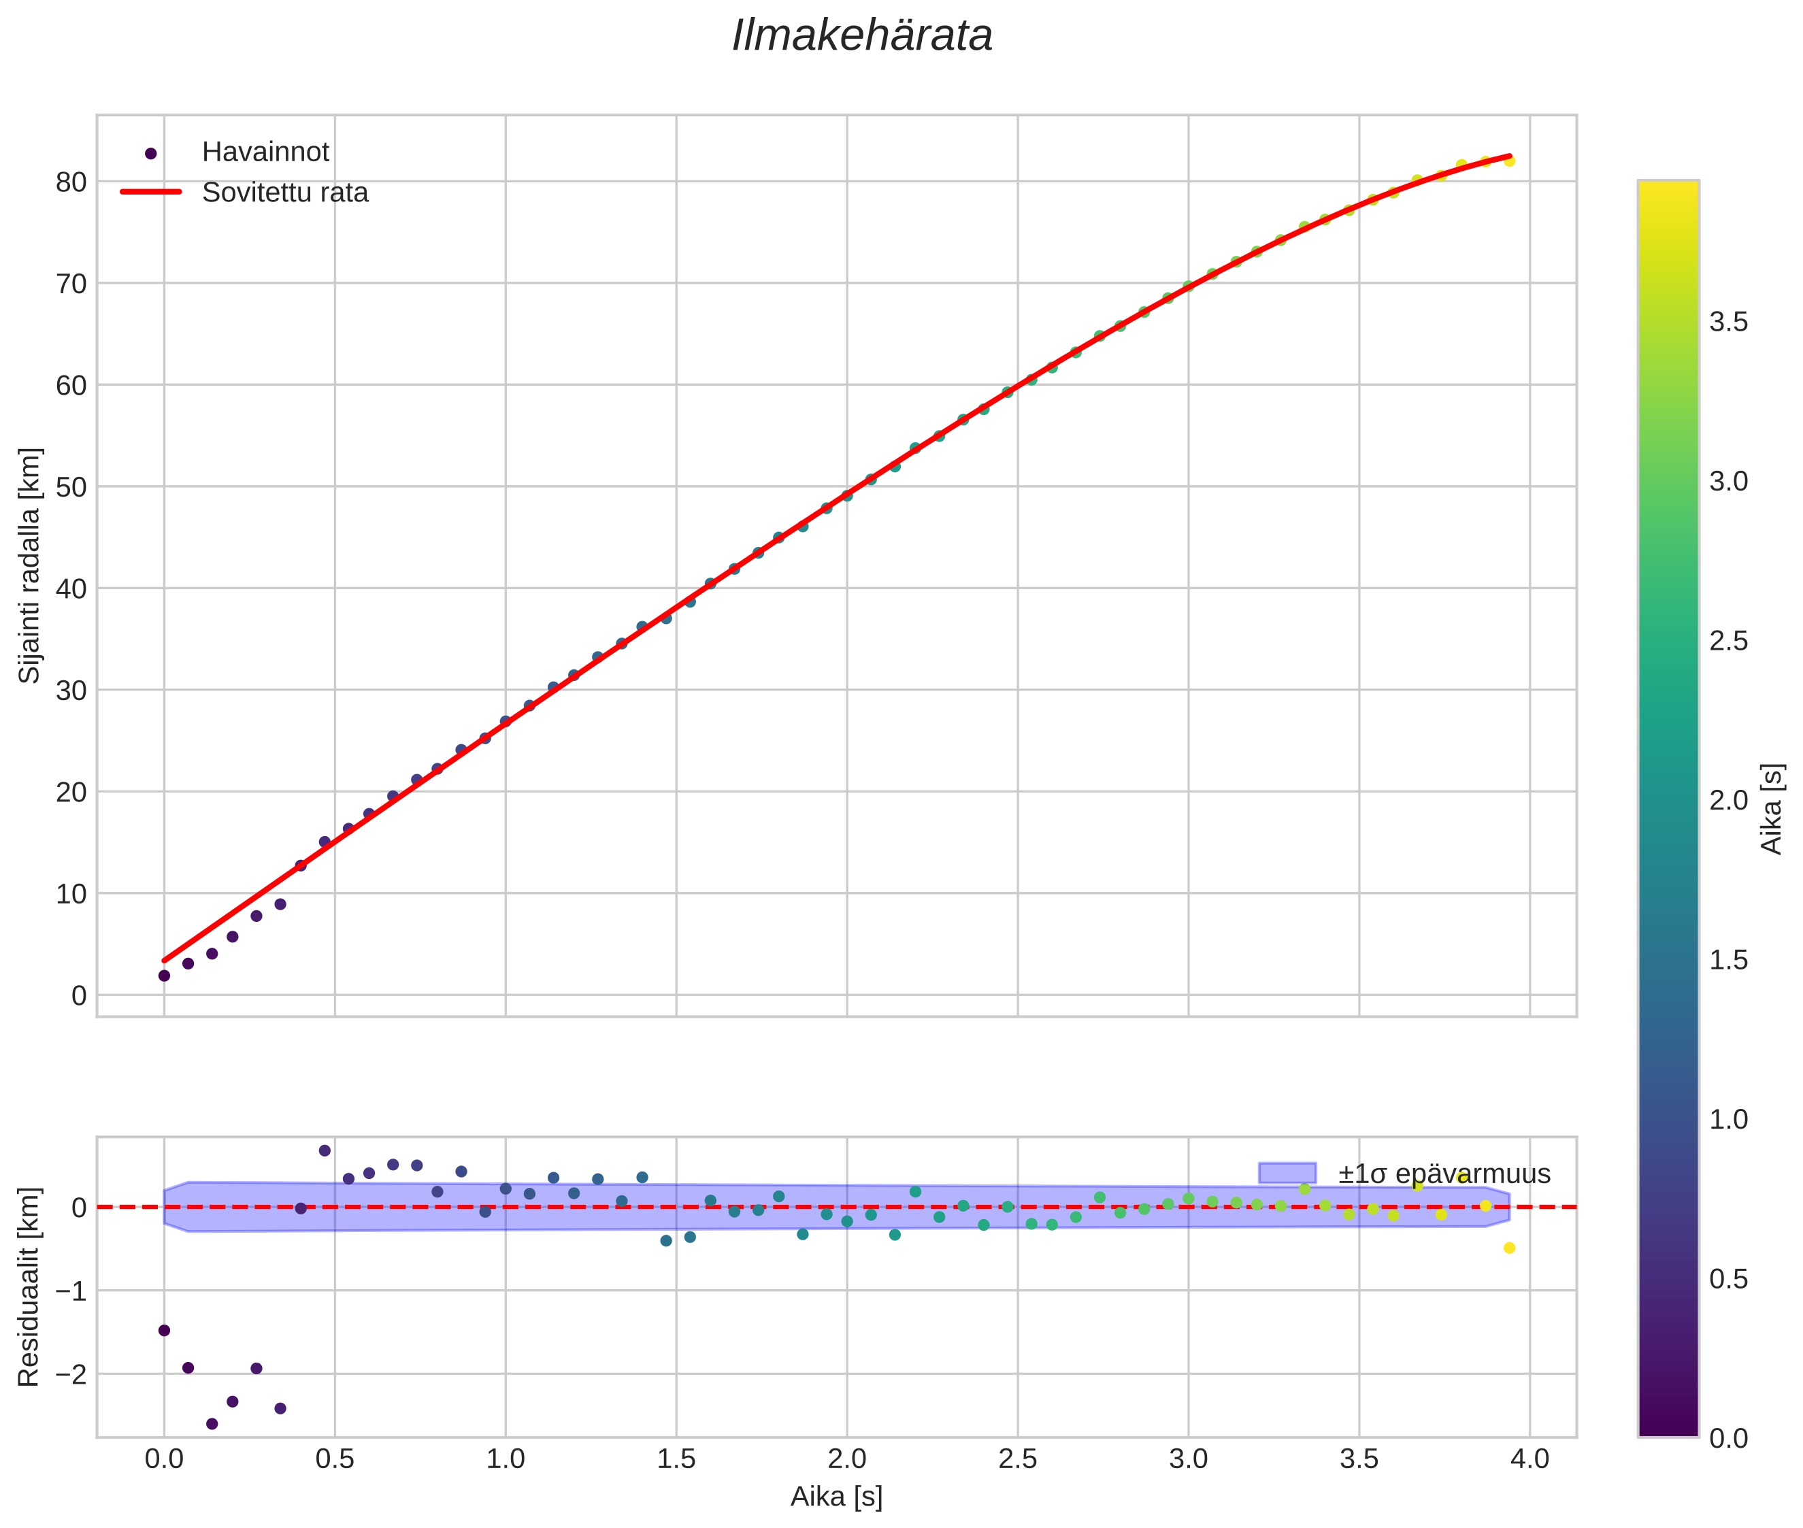The image size is (1803, 1528).
Task: Click the yellow top of the colorbar
Action: click(x=1668, y=188)
